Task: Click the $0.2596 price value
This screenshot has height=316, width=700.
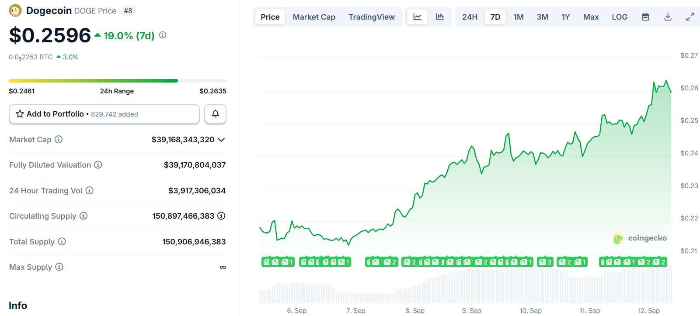Action: 50,35
